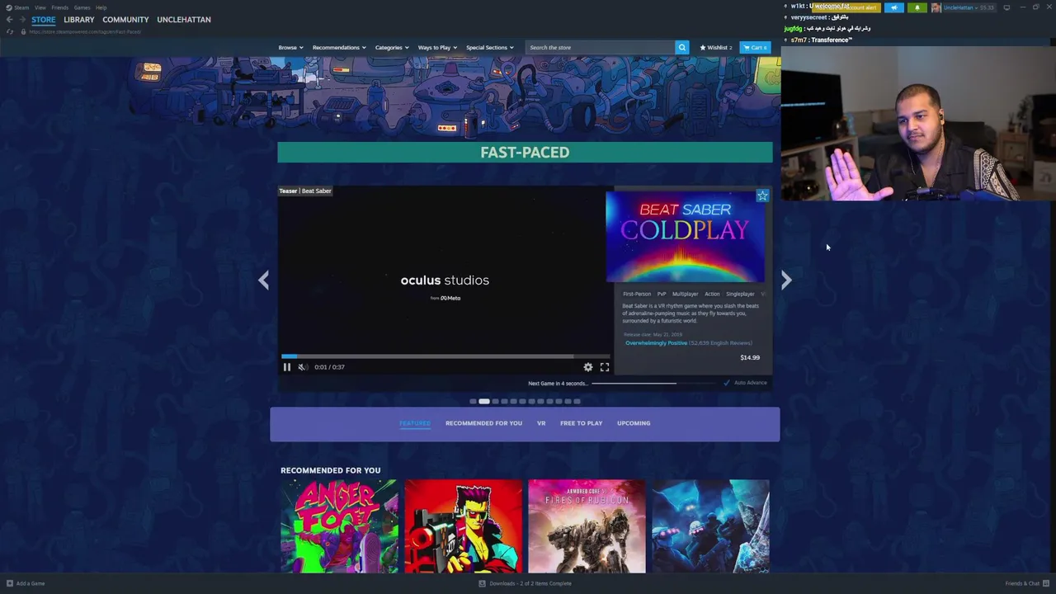Open the video settings gear
Screen dimensions: 1056x594
[x=588, y=367]
